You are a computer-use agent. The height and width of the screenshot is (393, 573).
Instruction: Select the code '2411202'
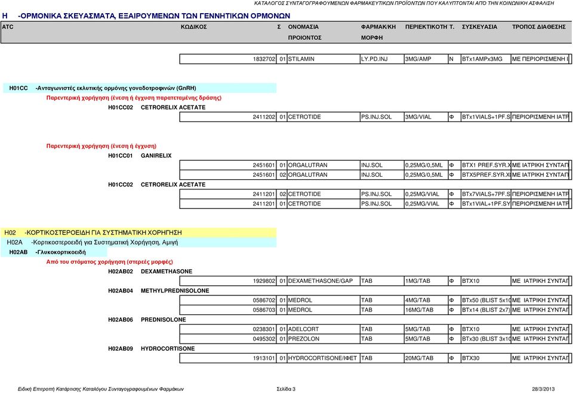coord(264,117)
